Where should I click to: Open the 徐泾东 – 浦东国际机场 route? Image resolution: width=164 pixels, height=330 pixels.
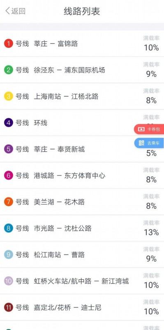click(x=82, y=70)
